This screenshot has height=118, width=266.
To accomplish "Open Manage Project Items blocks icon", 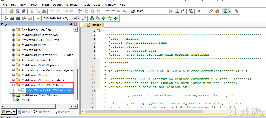I will pyautogui.click(x=92, y=18).
